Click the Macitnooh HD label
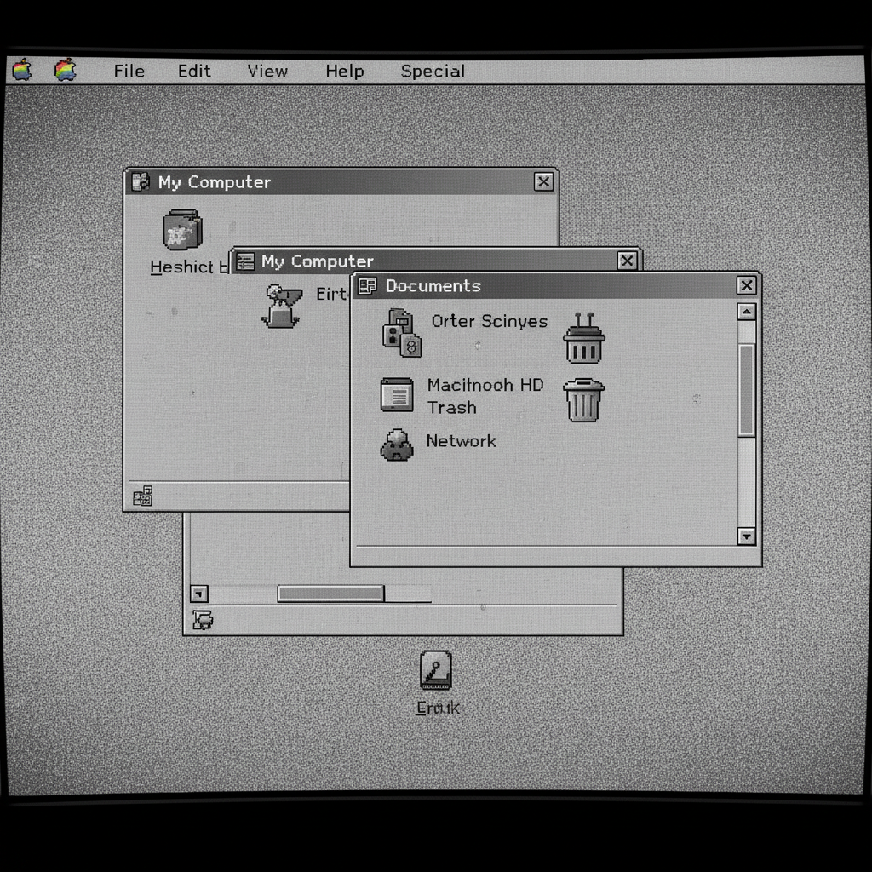Screen dimensions: 872x872 (x=485, y=385)
